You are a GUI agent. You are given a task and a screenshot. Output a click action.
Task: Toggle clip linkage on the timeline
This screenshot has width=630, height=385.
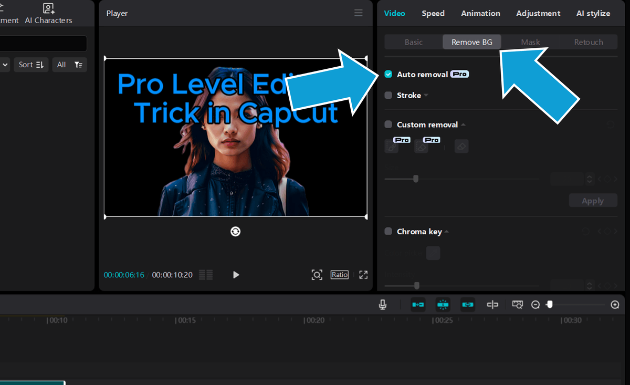[467, 305]
